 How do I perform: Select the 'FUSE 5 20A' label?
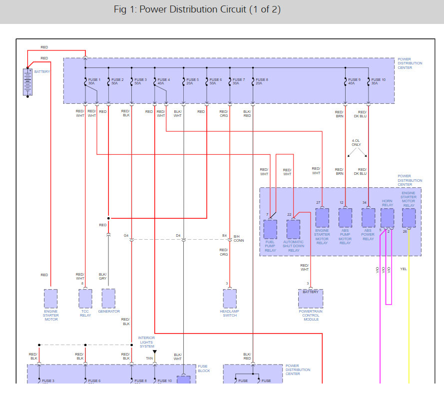pos(193,81)
